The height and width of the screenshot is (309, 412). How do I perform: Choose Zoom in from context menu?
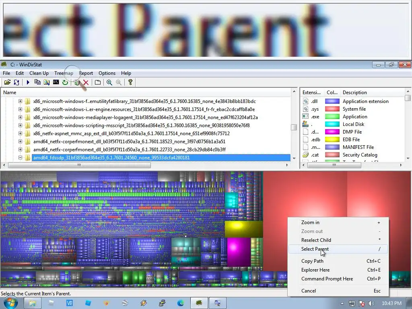tap(338, 222)
